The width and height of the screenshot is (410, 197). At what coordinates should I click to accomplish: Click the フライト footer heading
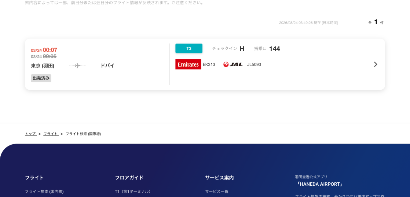click(x=34, y=178)
